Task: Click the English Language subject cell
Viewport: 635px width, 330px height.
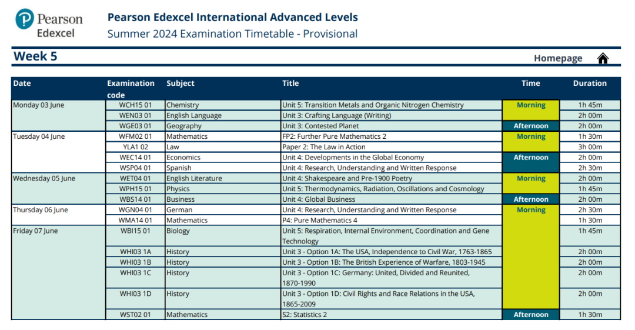Action: pyautogui.click(x=222, y=115)
